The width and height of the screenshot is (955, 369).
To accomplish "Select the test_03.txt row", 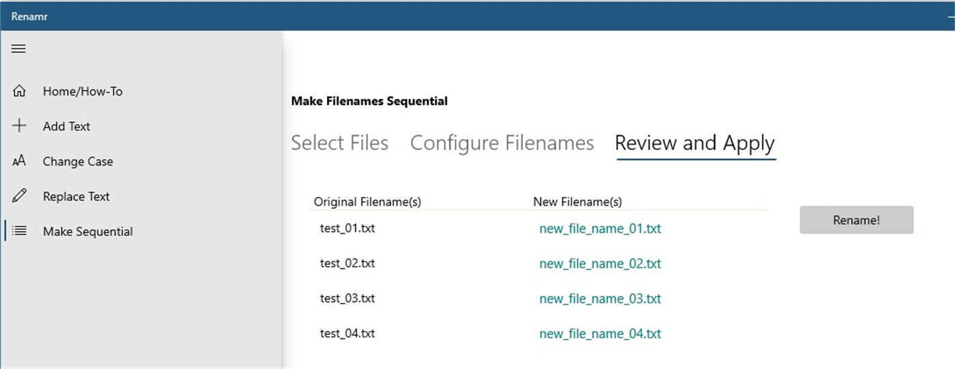I will point(347,299).
